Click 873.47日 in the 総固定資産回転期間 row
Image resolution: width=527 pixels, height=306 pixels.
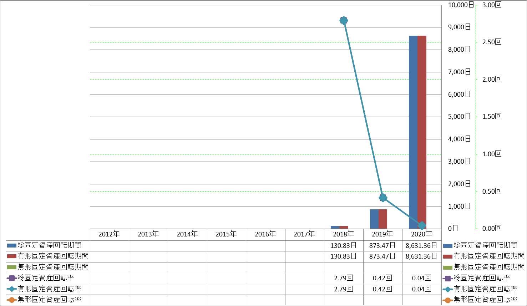tap(382, 246)
